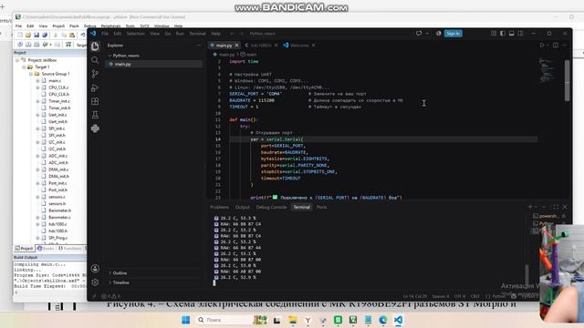Split the editor to the right
This screenshot has width=584, height=328.
point(556,45)
